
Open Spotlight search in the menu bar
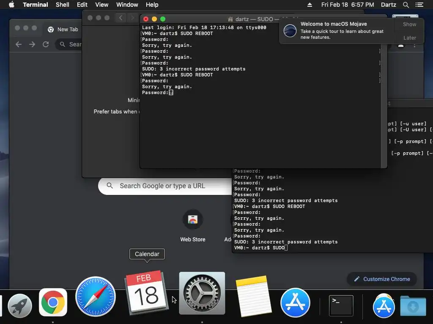click(x=406, y=5)
